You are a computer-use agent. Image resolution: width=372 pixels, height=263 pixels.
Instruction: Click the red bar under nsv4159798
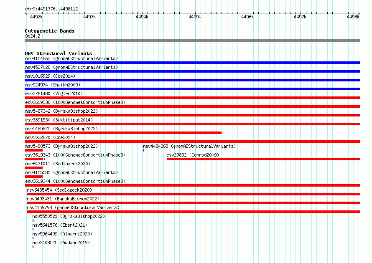(x=194, y=212)
